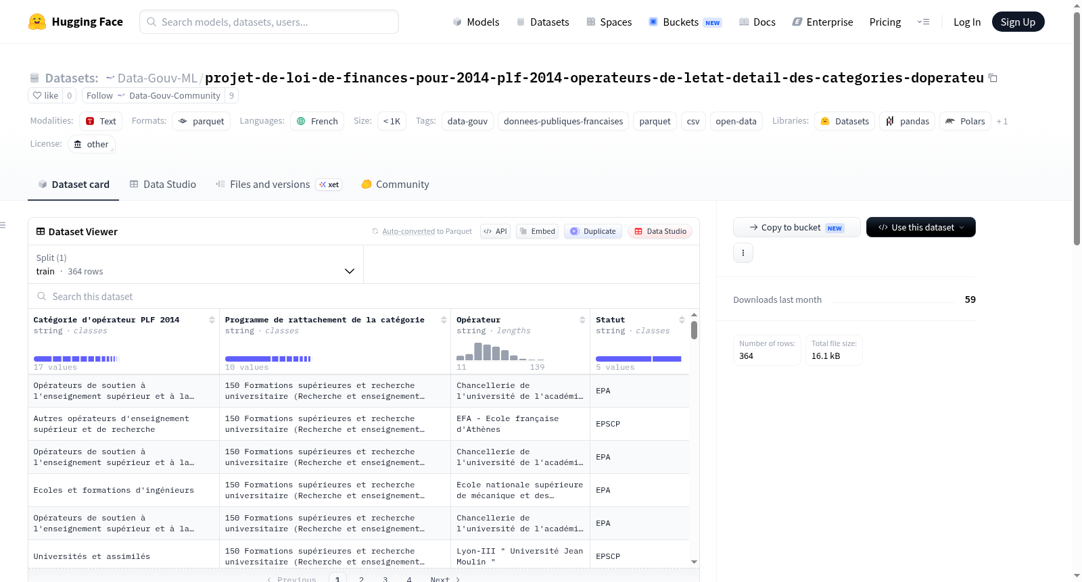Toggle the left sidebar handle icon
The width and height of the screenshot is (1082, 582).
coord(3,225)
